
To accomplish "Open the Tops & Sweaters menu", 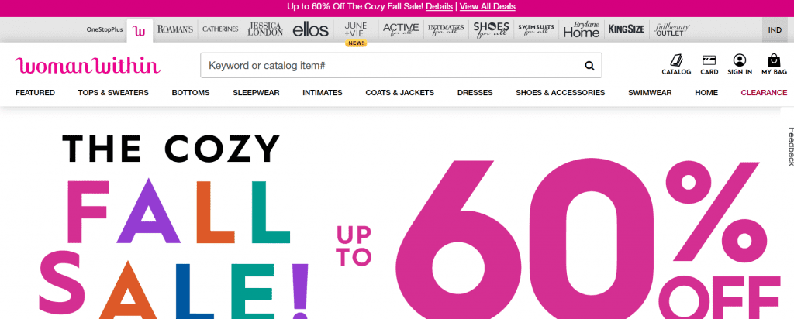I will (x=113, y=92).
